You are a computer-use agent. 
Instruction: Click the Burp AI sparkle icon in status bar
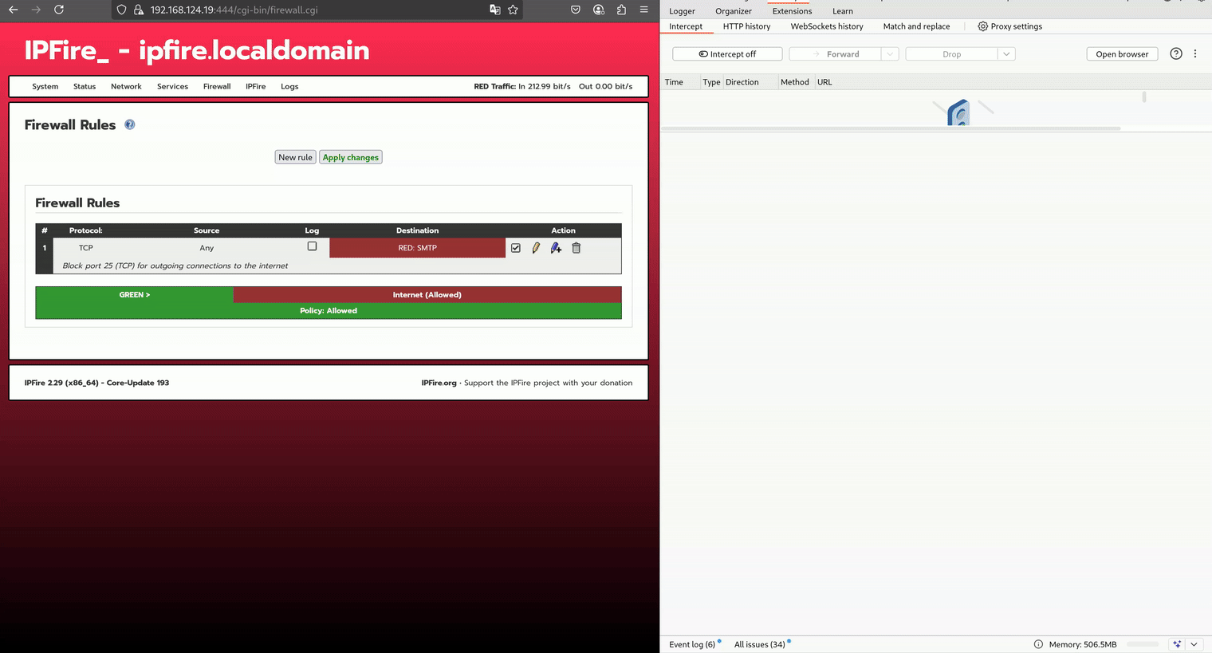1177,644
